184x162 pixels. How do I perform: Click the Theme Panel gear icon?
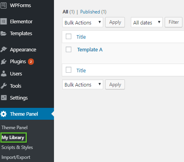pyautogui.click(x=4, y=114)
